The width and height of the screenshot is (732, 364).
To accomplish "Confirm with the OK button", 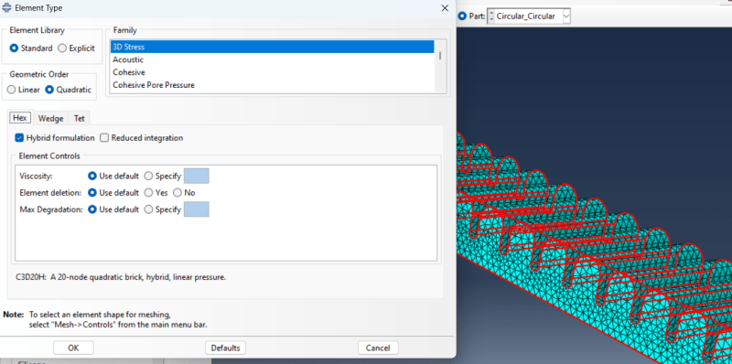I will [x=73, y=348].
